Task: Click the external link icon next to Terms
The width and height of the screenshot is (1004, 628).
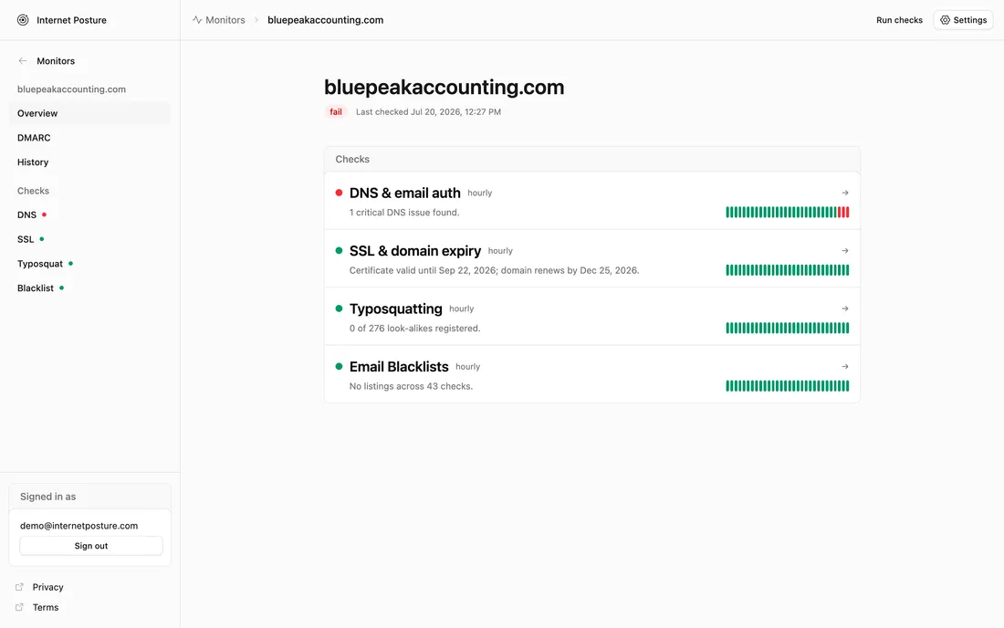Action: 19,607
